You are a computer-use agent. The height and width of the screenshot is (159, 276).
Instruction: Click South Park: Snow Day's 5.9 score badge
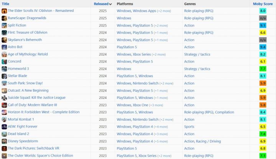263,84
